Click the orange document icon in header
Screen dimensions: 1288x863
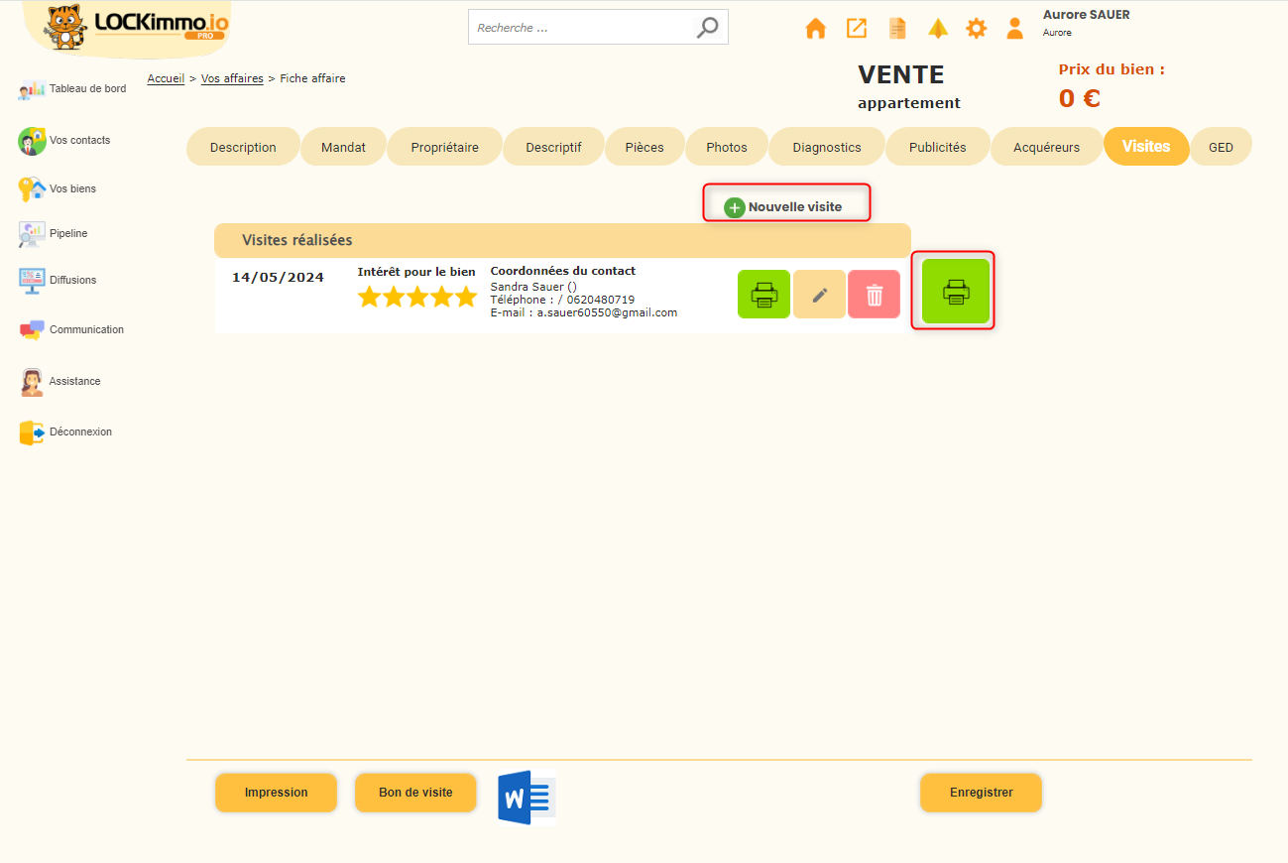click(x=897, y=29)
